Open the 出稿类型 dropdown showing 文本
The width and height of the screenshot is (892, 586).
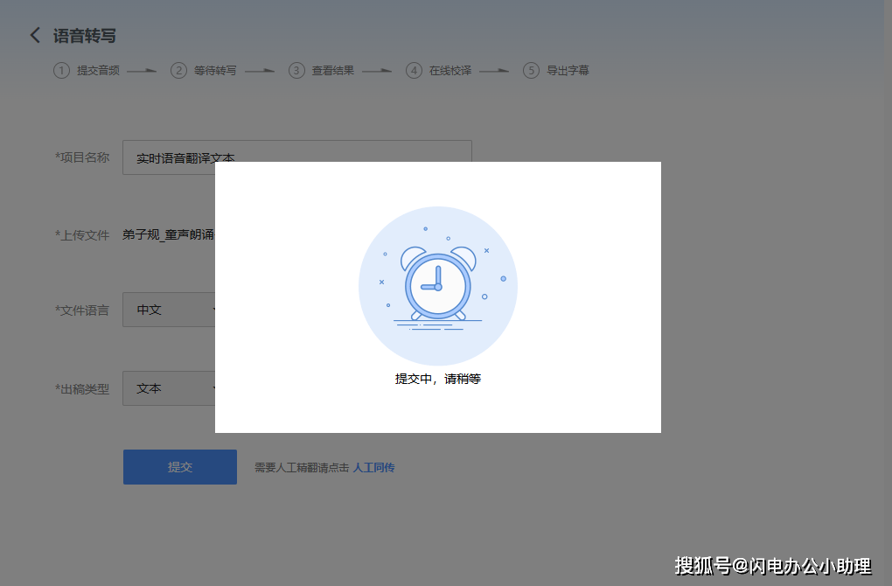tap(169, 388)
